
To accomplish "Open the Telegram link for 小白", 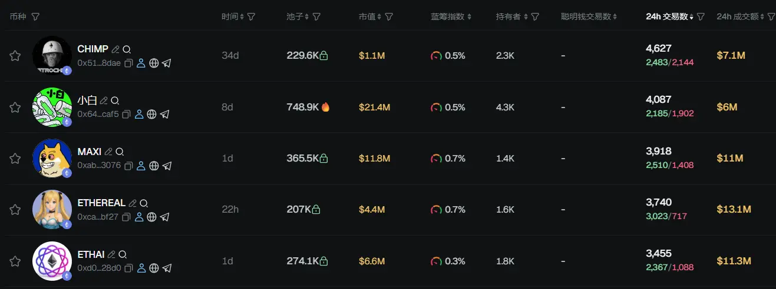I will tap(165, 115).
